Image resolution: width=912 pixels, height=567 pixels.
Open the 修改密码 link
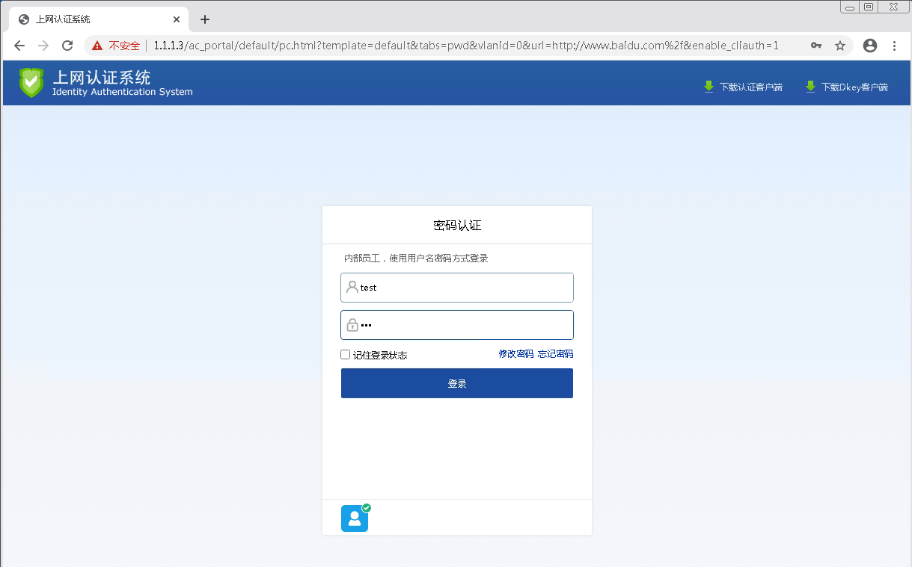515,354
